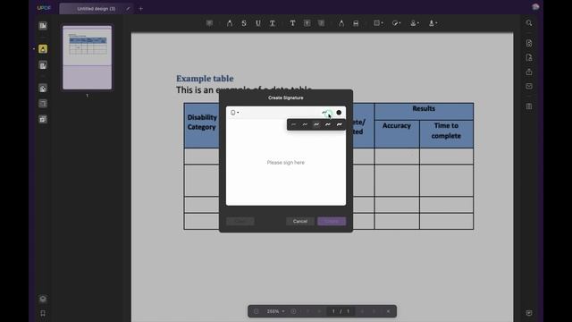The height and width of the screenshot is (322, 572).
Task: Select the fourth stroke thickness option
Action: click(x=328, y=124)
